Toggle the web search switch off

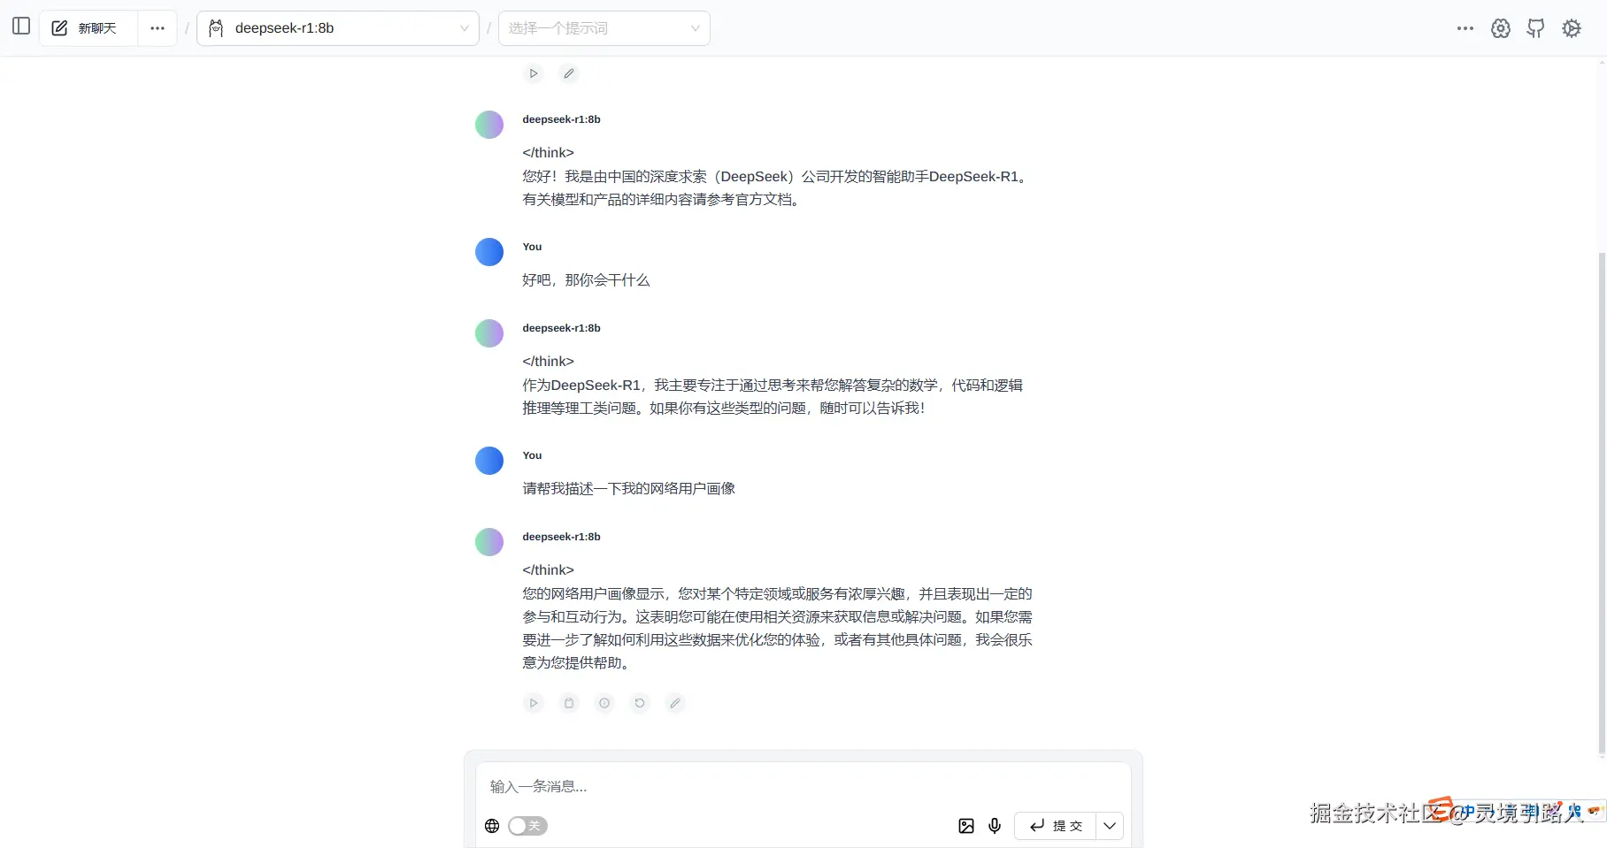click(527, 826)
